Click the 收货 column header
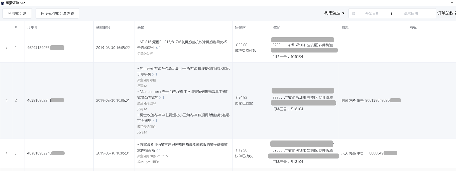Image resolution: width=456 pixels, height=171 pixels. point(276,27)
